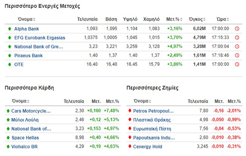This screenshot has width=246, height=156.
Task: Sort active stocks by Ώρα column
Action: 223,19
